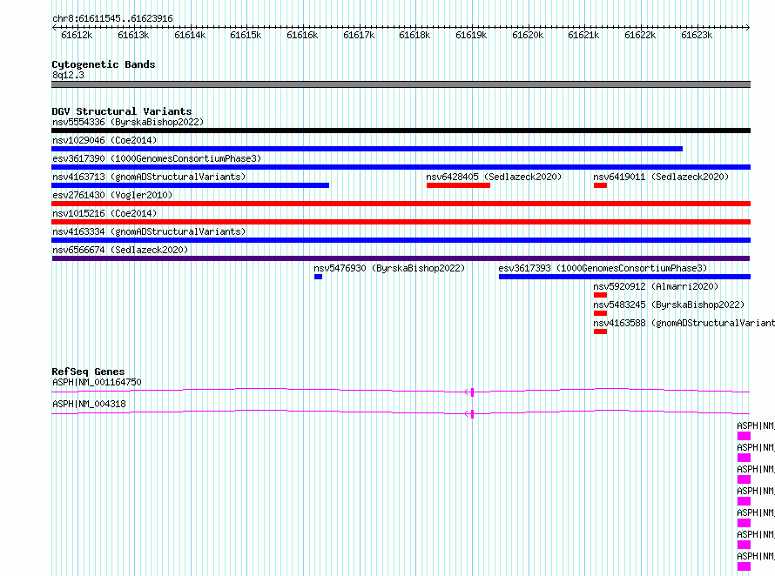
Task: Select the nsv6566674 purple variant bar
Action: coord(401,258)
